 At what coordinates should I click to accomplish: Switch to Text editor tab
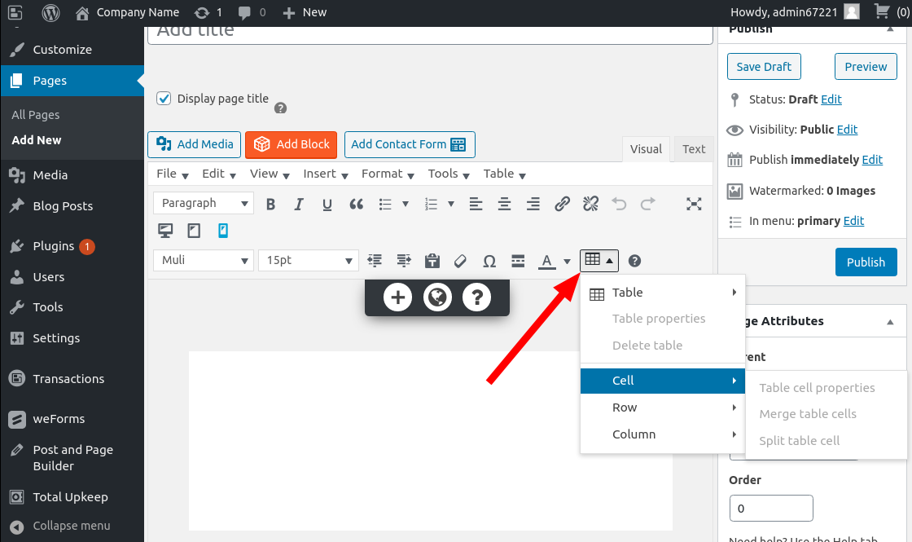pyautogui.click(x=693, y=149)
